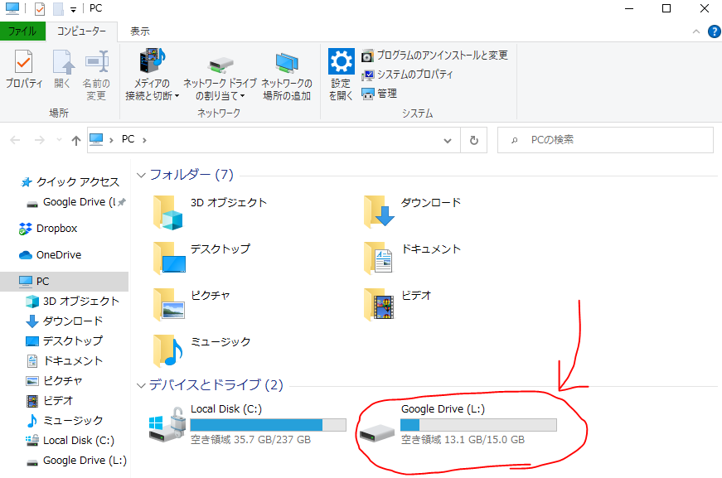This screenshot has height=478, width=722.
Task: Select the デスクトップ folder icon
Action: [169, 258]
